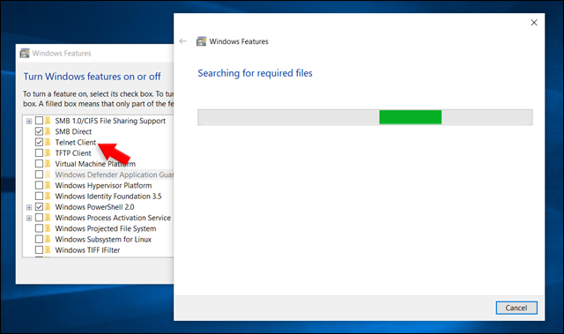Click the folder icon beside Windows Projected File System
The width and height of the screenshot is (564, 334).
click(48, 228)
